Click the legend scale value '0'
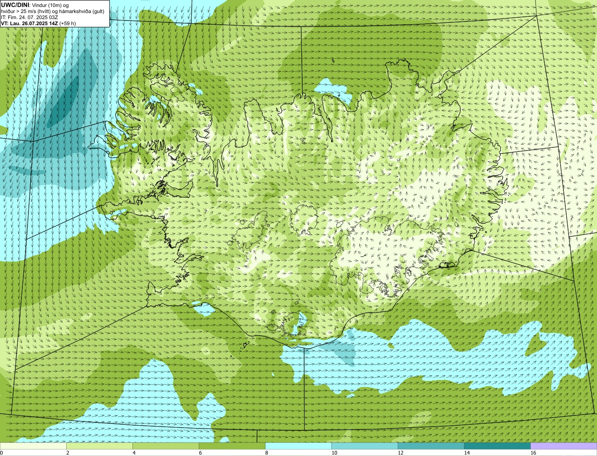Image resolution: width=597 pixels, height=456 pixels. [x=1, y=453]
